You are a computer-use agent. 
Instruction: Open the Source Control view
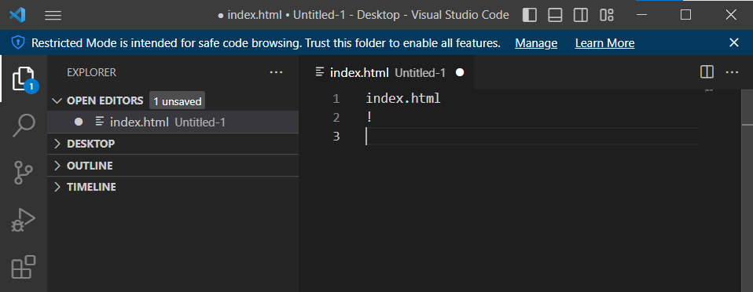pyautogui.click(x=24, y=173)
